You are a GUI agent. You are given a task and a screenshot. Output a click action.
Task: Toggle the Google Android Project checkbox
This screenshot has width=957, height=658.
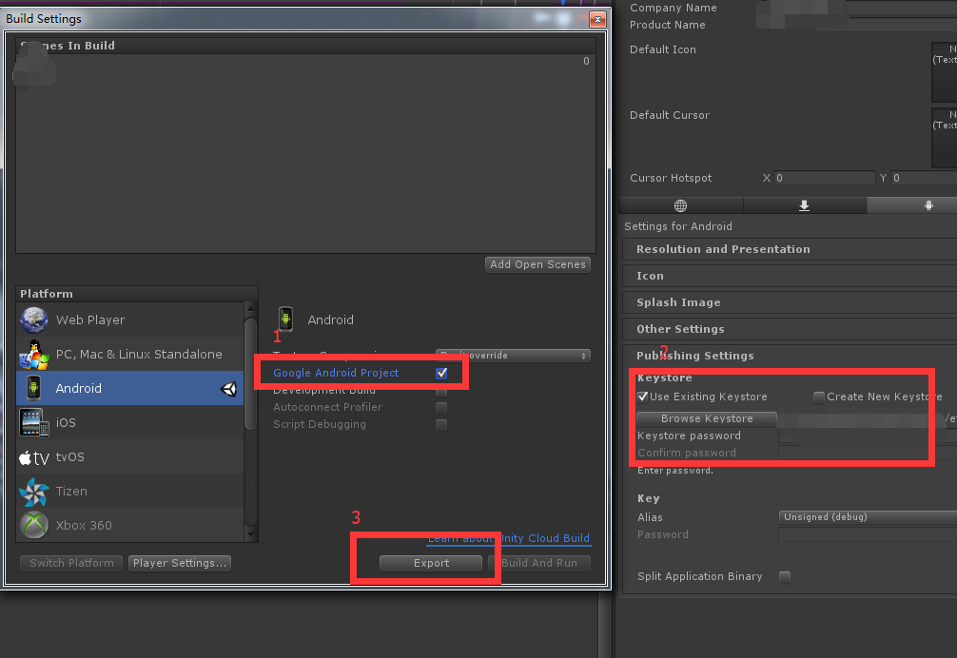pos(442,373)
